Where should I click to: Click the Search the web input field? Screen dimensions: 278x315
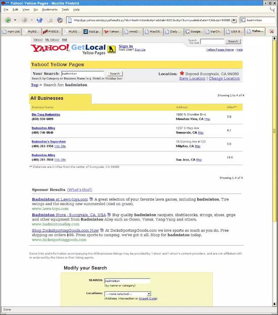(x=212, y=41)
